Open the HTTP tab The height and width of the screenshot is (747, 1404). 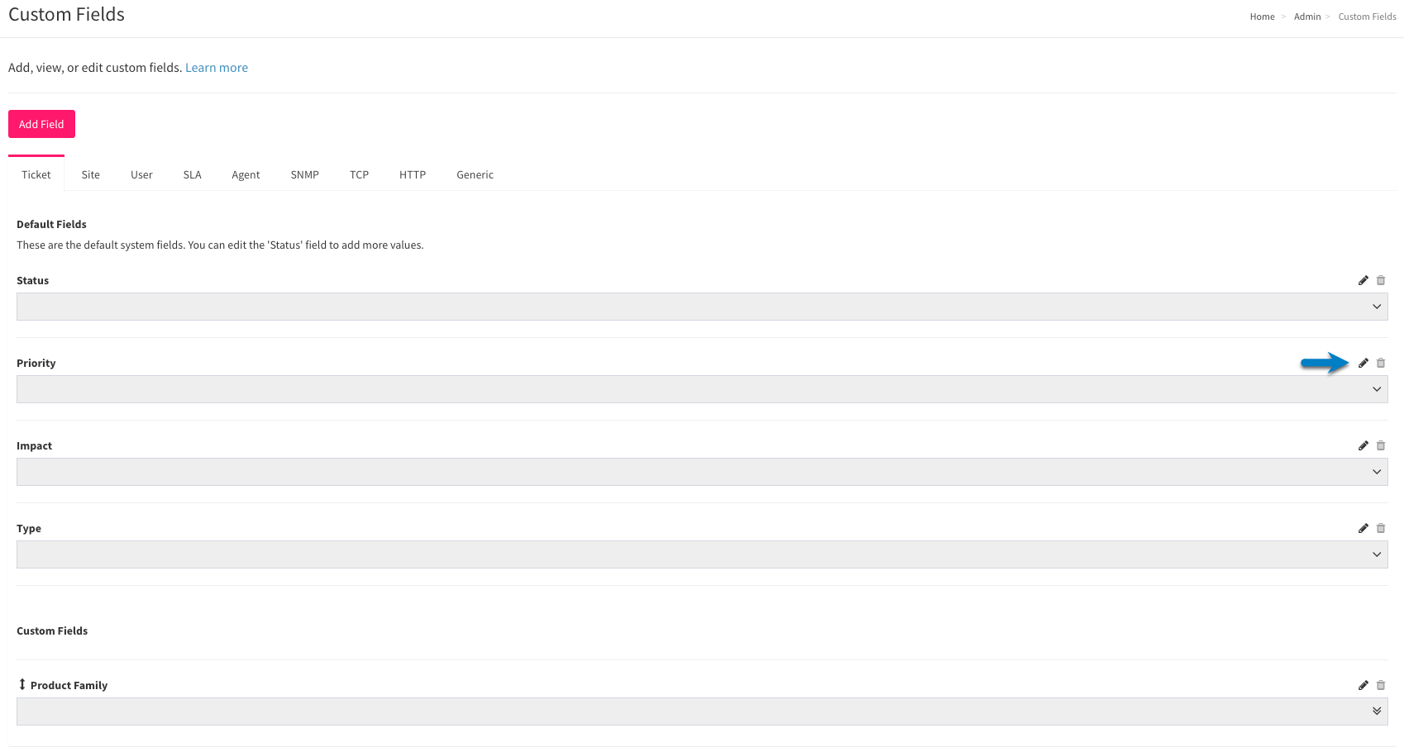pyautogui.click(x=413, y=174)
